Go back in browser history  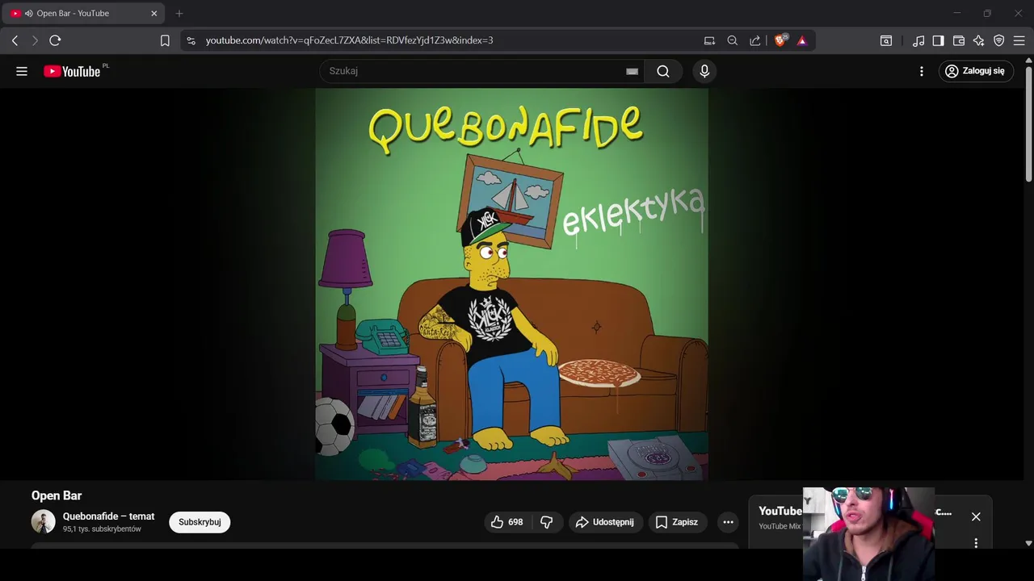(15, 40)
